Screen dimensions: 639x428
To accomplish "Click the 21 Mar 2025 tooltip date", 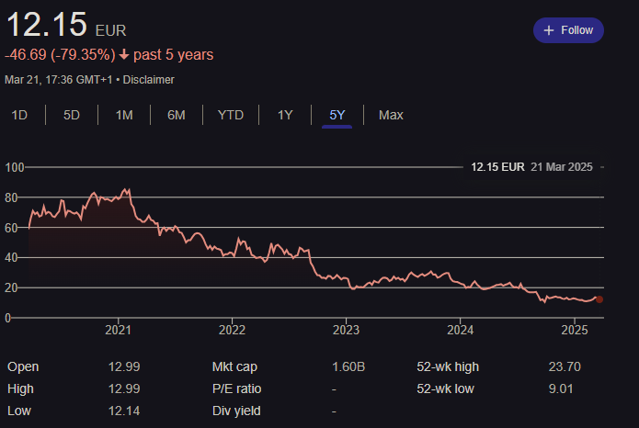I will (x=562, y=167).
